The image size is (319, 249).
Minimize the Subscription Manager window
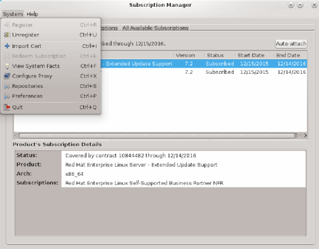[291, 5]
